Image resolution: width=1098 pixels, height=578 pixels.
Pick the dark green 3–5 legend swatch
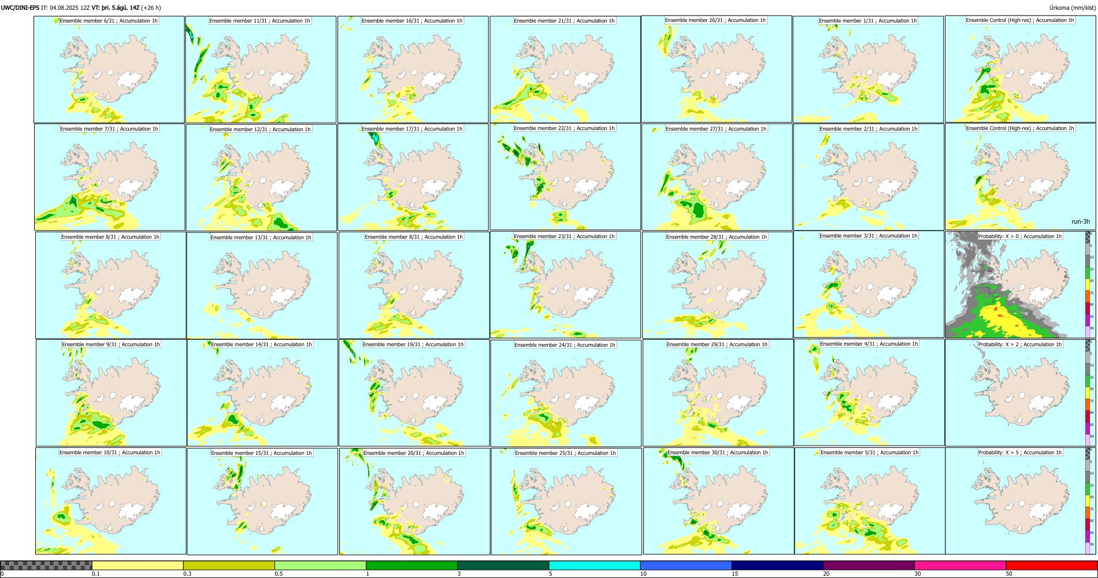pos(503,565)
